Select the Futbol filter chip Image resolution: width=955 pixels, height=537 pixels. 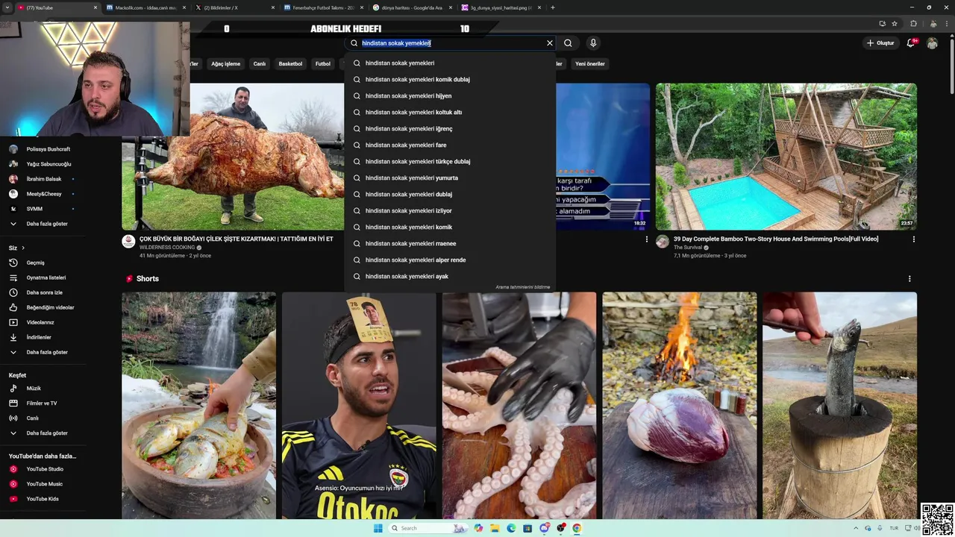(x=323, y=64)
